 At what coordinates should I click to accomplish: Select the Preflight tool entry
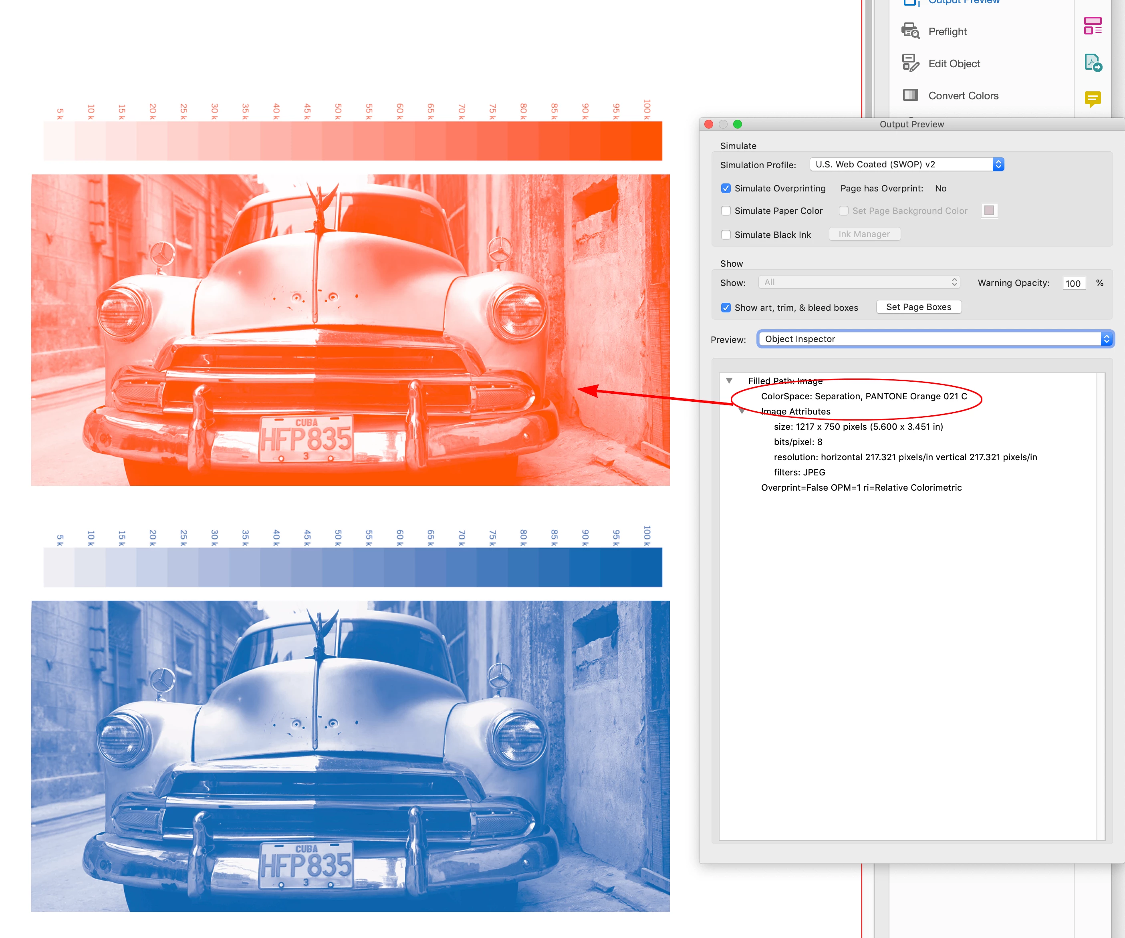947,32
